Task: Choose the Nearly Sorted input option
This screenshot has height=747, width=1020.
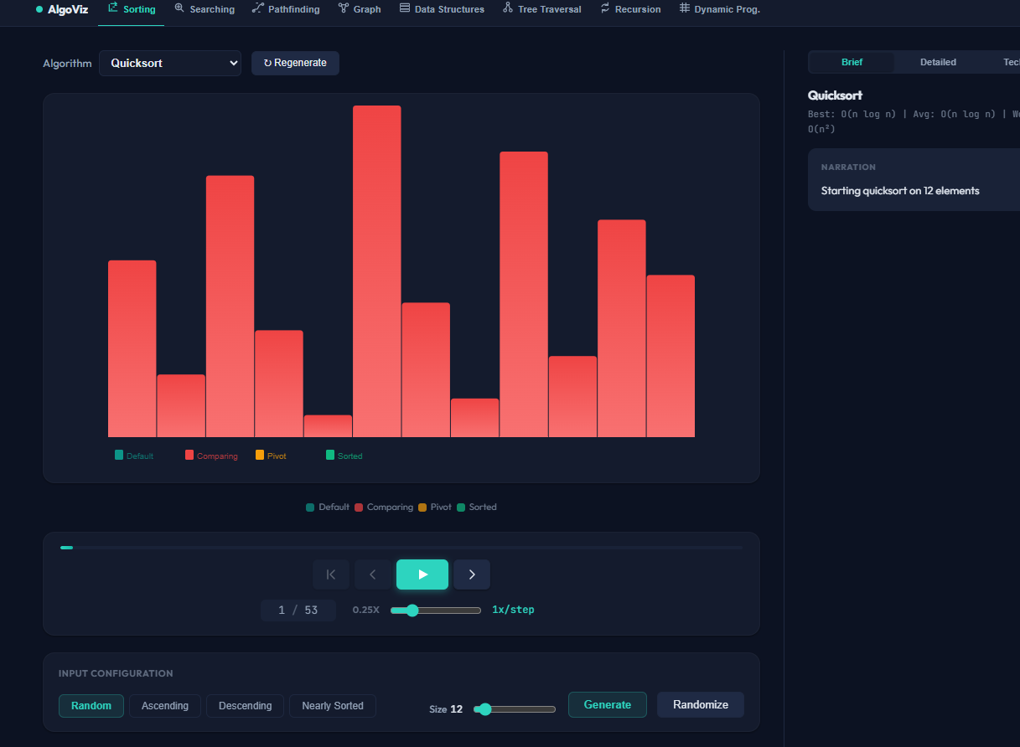Action: pos(333,706)
